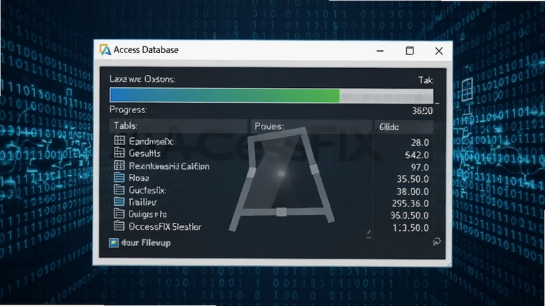The height and width of the screenshot is (306, 545).
Task: Click the small icon at bottom right corner
Action: click(x=437, y=242)
